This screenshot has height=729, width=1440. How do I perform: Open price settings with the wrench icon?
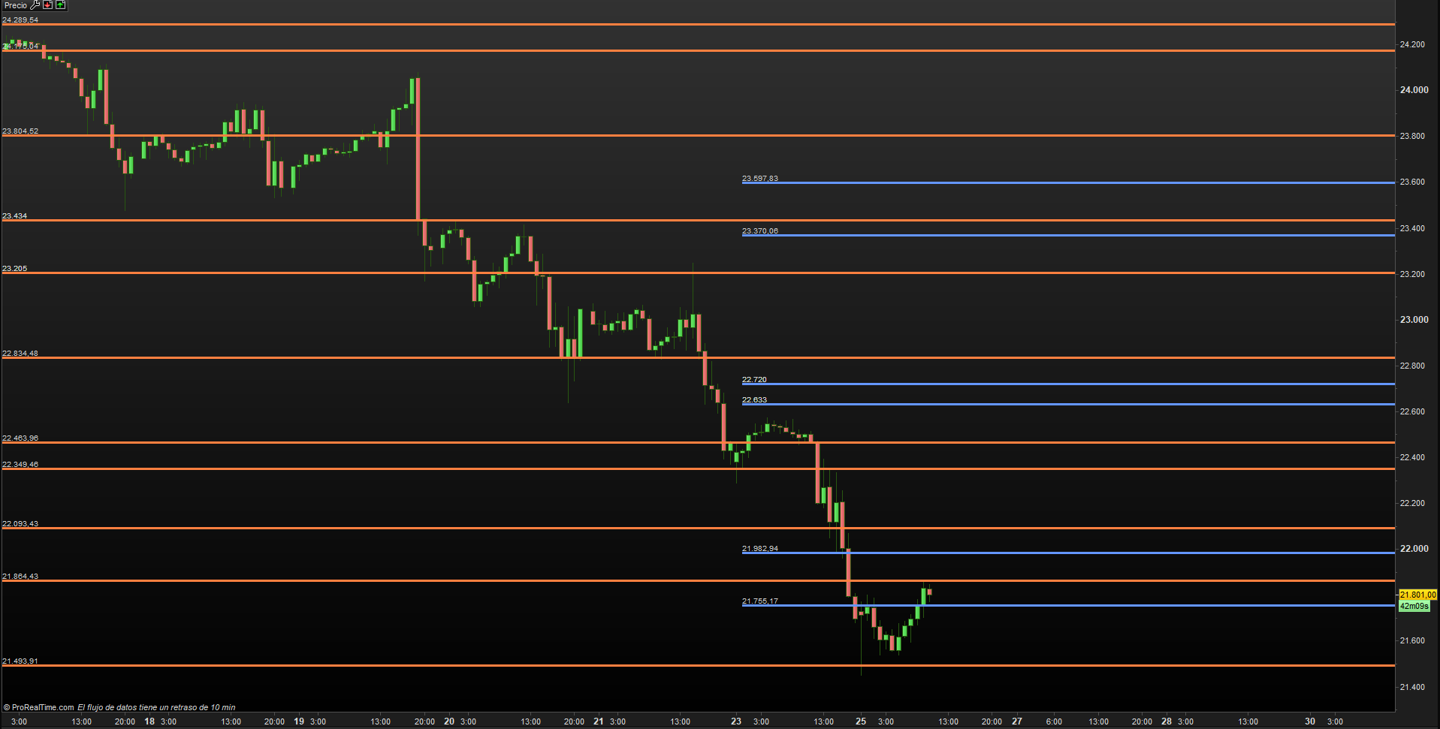coord(35,5)
